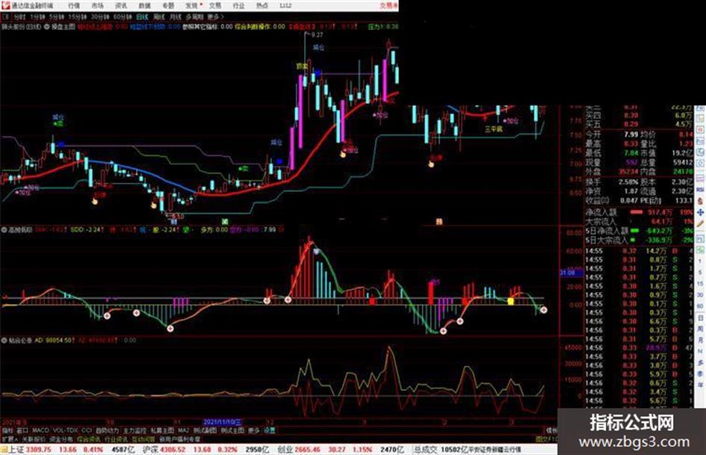Open the 热点 menu

tap(262, 6)
